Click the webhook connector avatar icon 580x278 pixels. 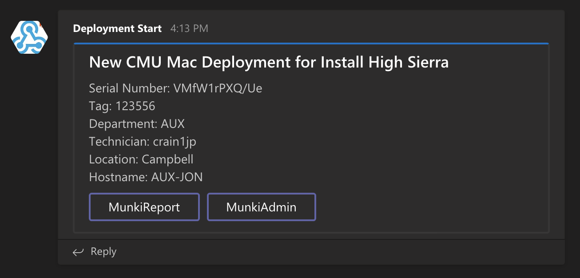(x=29, y=37)
